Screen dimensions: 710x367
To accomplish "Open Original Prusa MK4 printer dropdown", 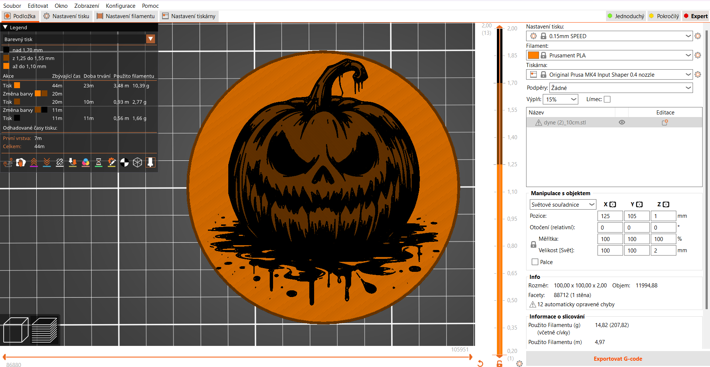I will coord(609,74).
